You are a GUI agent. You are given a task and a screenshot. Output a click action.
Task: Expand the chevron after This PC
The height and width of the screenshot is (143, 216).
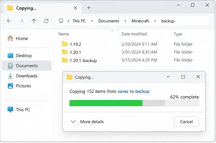tap(92, 21)
